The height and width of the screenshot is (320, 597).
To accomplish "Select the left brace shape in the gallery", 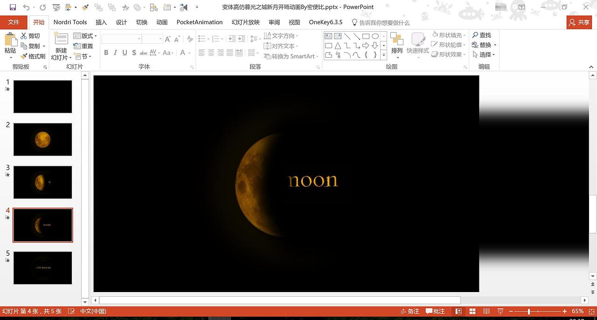I will tap(366, 55).
